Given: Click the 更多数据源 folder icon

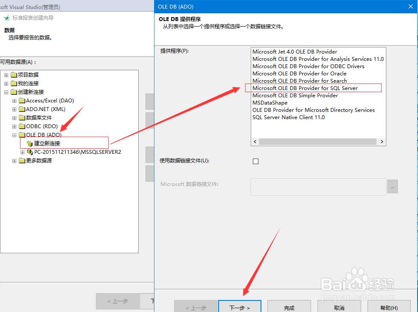Looking at the screenshot, I should (23, 160).
